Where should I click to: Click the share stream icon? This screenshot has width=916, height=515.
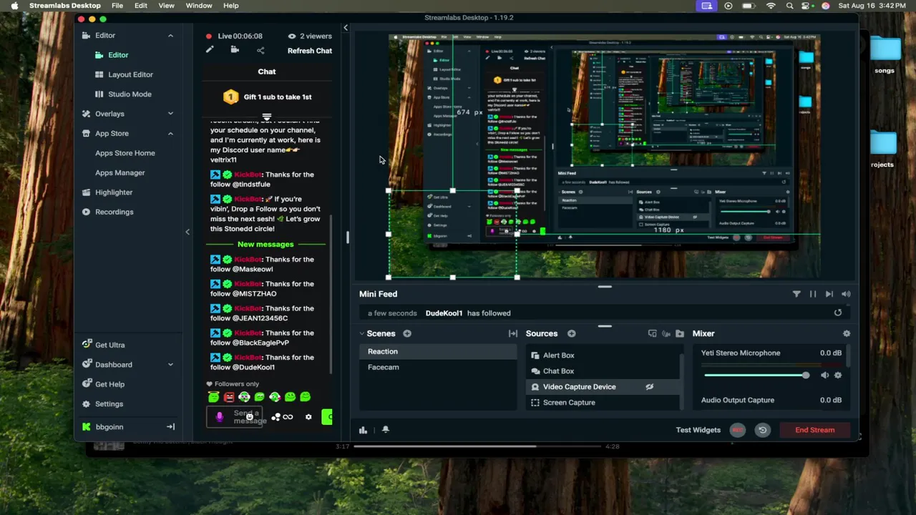[260, 50]
